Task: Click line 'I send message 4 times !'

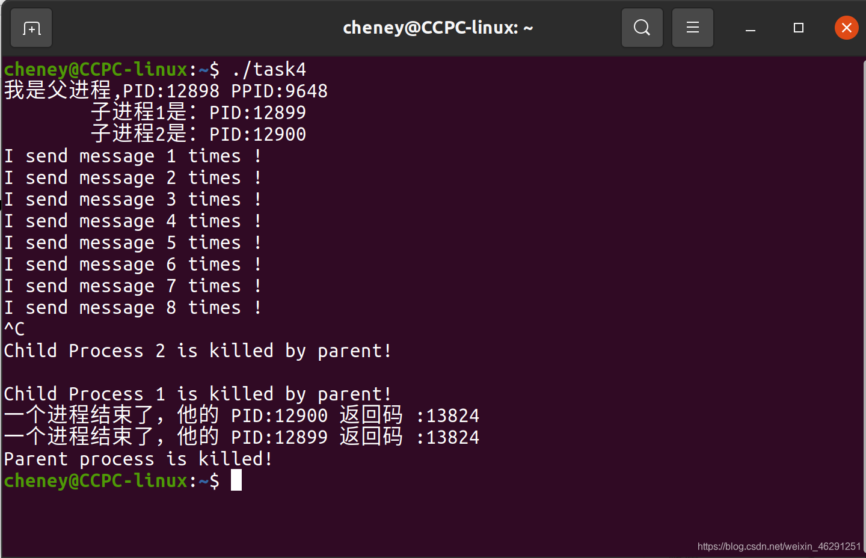Action: click(133, 221)
